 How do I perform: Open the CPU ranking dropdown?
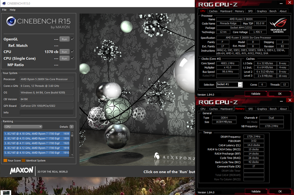[23, 127]
